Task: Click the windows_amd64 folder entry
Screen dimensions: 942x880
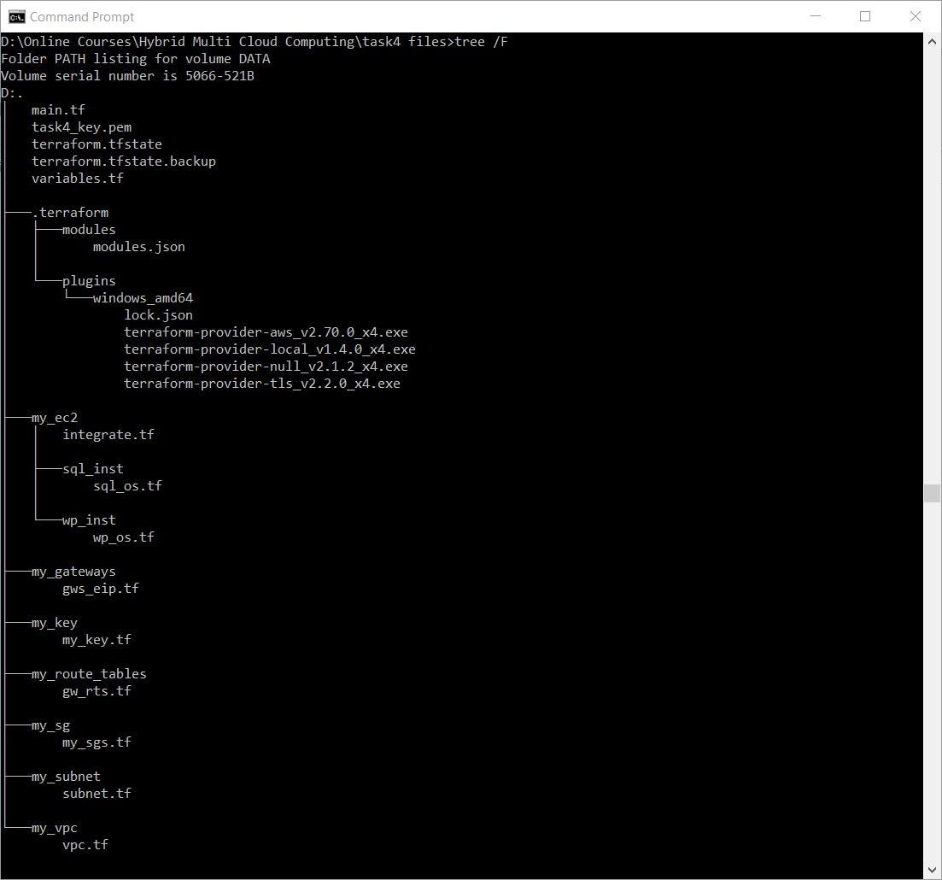Action: [x=143, y=298]
